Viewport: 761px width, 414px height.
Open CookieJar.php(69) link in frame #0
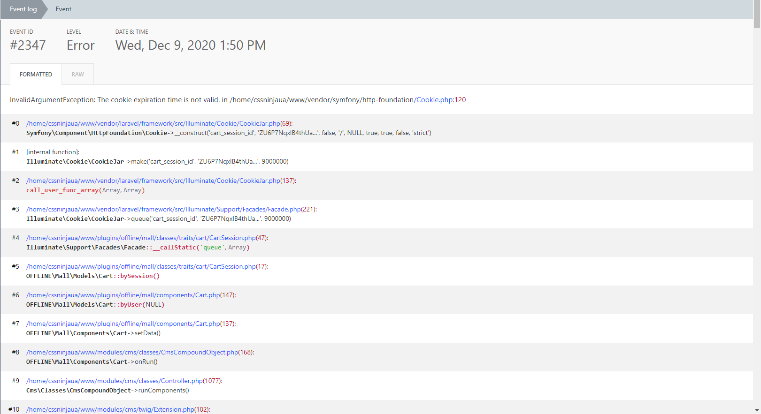159,124
